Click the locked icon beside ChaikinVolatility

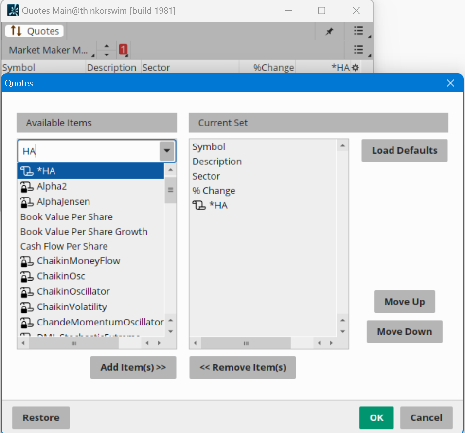26,307
